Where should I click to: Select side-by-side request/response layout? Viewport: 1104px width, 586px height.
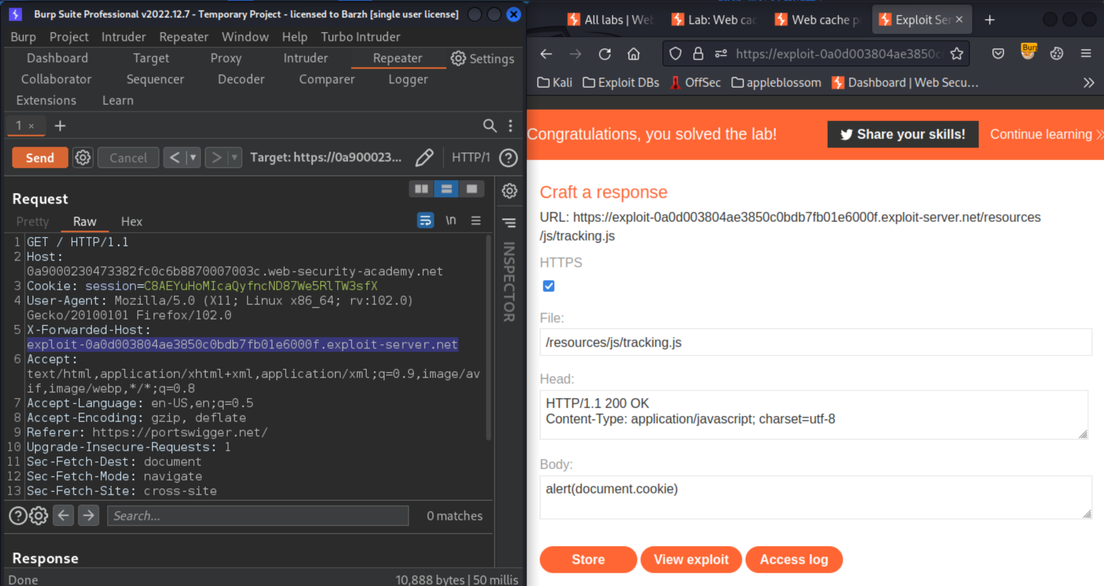[421, 189]
